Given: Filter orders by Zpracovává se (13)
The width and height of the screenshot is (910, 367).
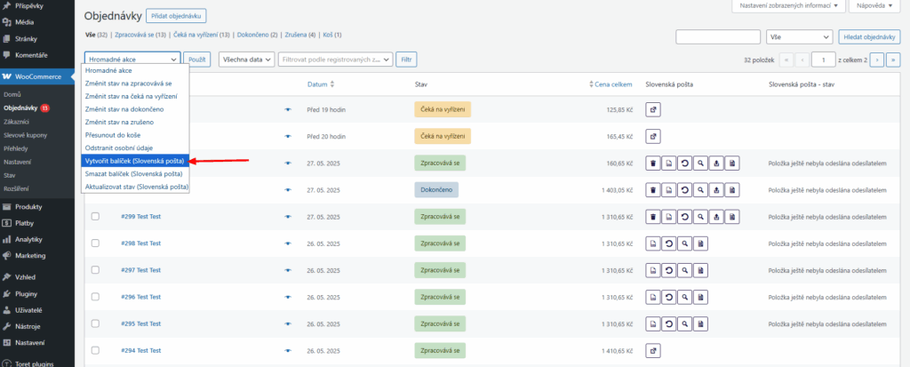Looking at the screenshot, I should pos(140,35).
